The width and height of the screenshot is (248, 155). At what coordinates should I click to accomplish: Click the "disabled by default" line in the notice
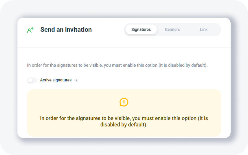tap(124, 125)
